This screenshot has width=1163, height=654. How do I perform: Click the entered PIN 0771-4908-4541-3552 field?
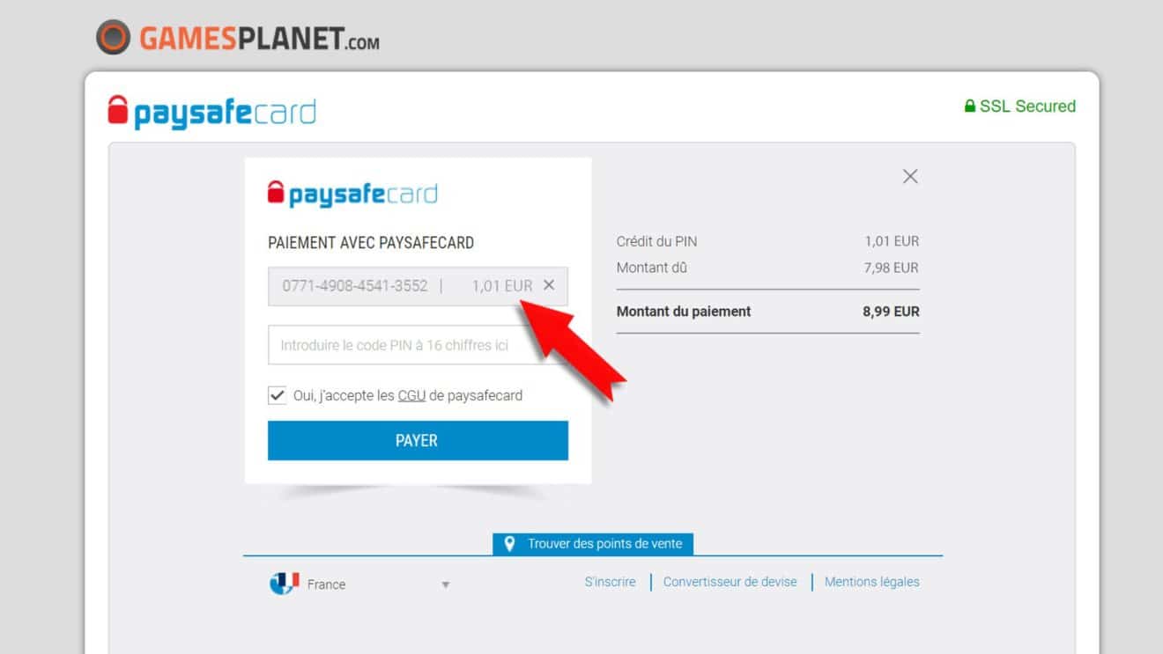tap(418, 286)
